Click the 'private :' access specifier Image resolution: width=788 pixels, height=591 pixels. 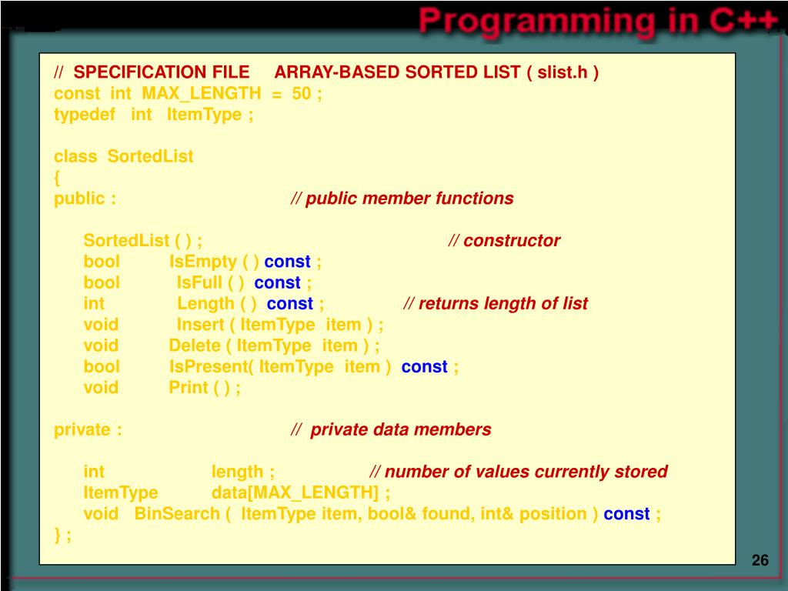(88, 429)
